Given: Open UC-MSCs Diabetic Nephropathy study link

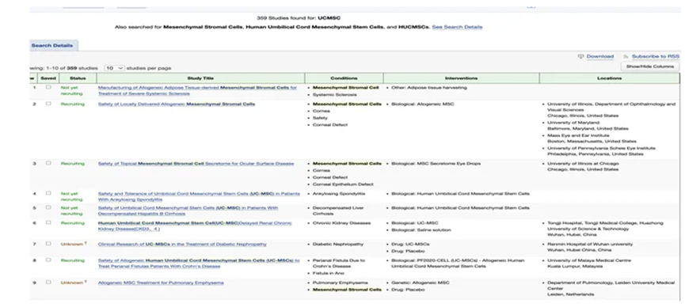Looking at the screenshot, I should 182,244.
